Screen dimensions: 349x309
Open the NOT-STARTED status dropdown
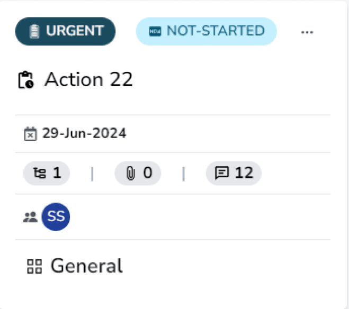pos(206,31)
